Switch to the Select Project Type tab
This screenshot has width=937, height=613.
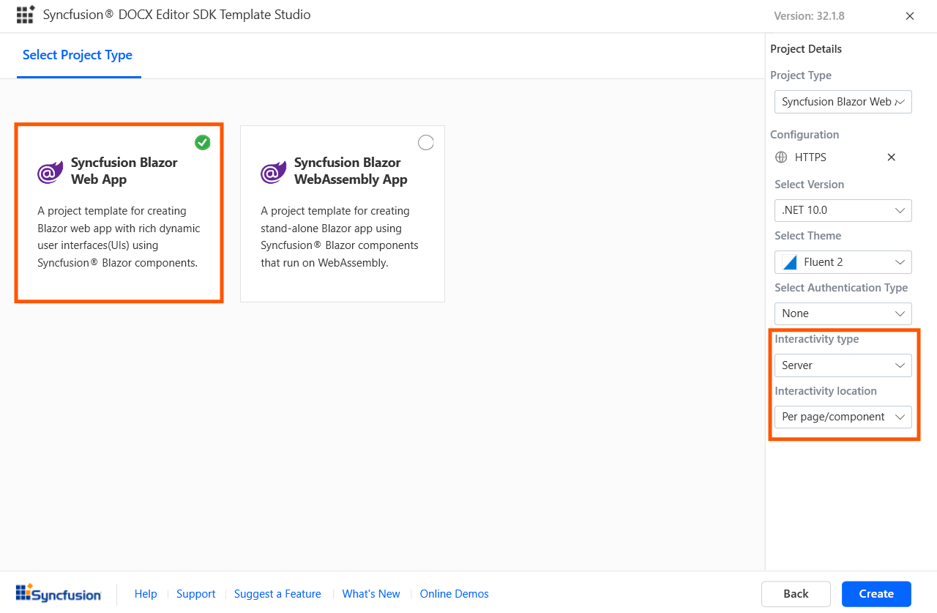coord(78,55)
